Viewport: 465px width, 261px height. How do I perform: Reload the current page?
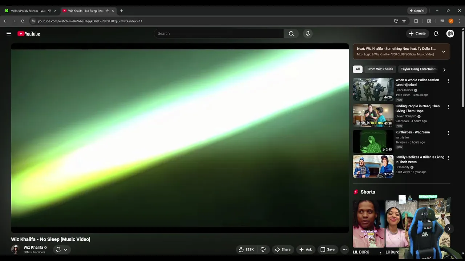click(x=23, y=21)
